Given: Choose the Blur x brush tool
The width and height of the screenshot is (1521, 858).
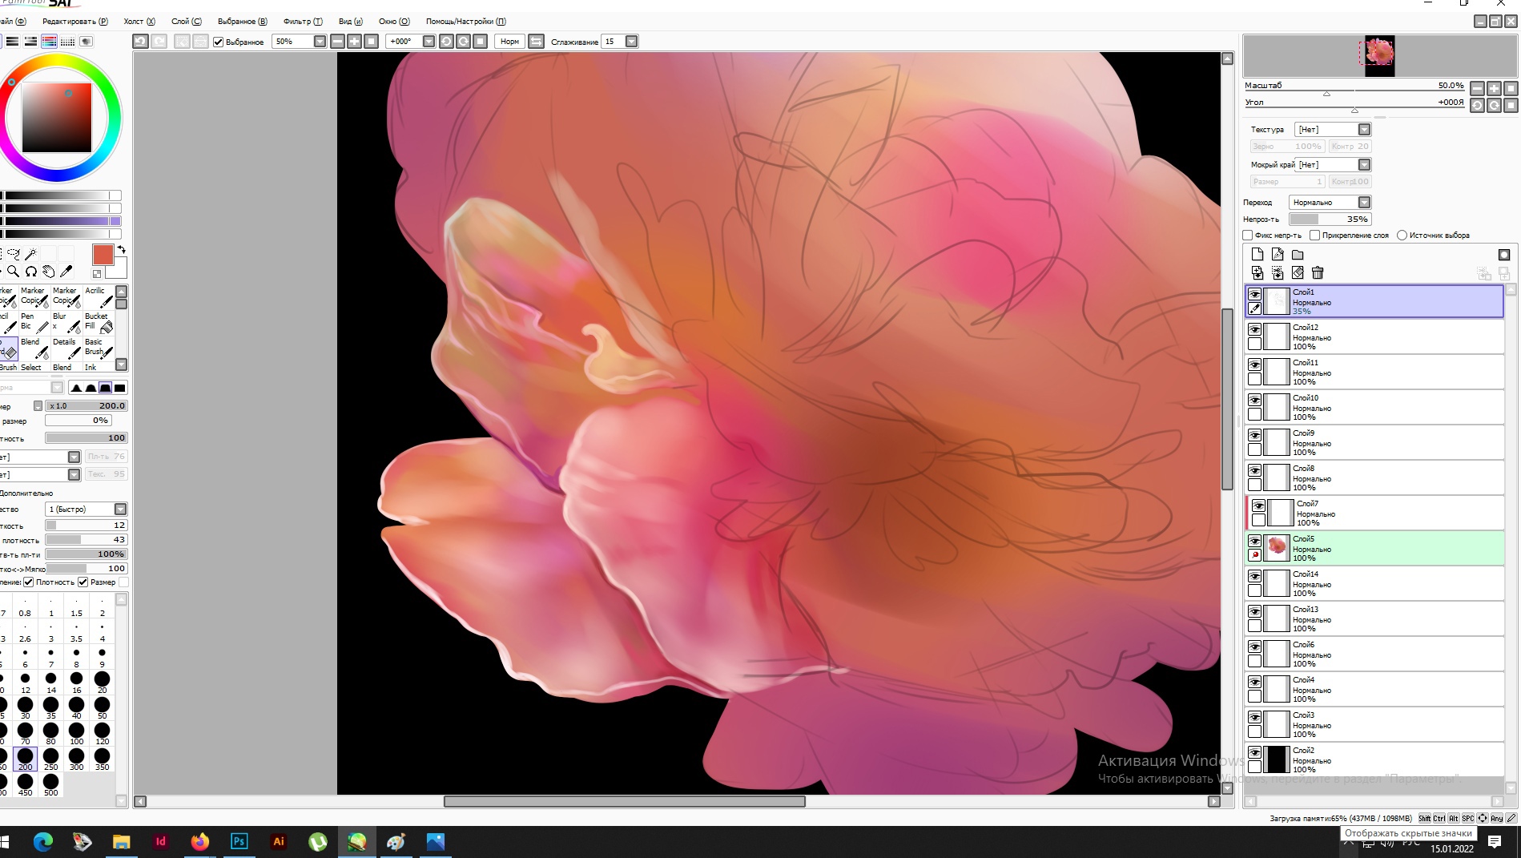Looking at the screenshot, I should pos(66,322).
